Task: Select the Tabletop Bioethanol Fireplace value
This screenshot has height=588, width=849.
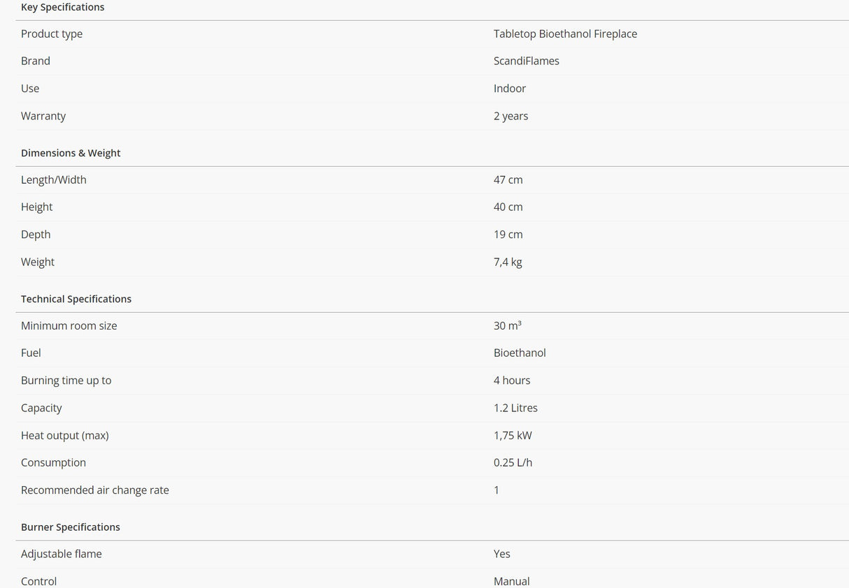Action: point(565,34)
